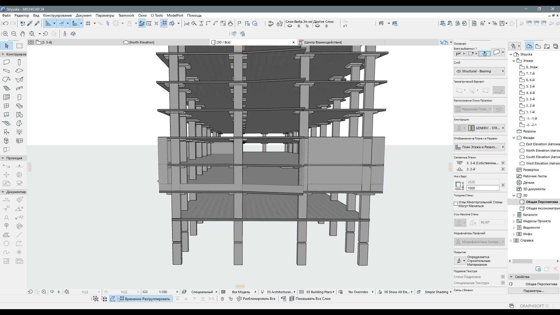Image resolution: width=560 pixels, height=315 pixels.
Task: Click the eyedropper pick-up parameters icon
Action: coord(30,23)
